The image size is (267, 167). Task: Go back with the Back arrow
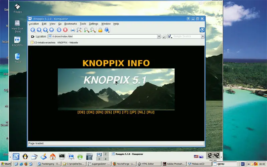point(33,30)
